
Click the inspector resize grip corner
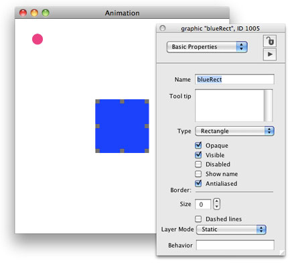pos(282,252)
